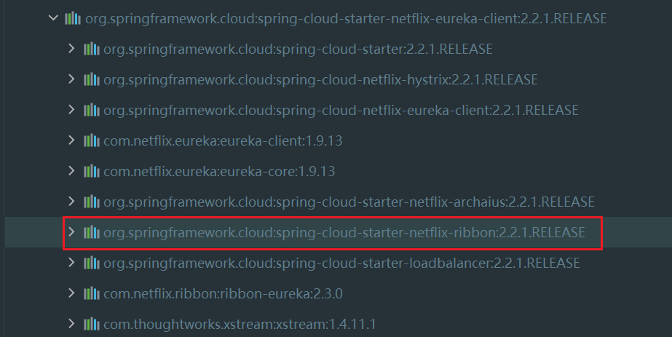Image resolution: width=672 pixels, height=337 pixels.
Task: Select com.netflix.ribbon:ribbon-eureka:2.3.0 entry
Action: click(223, 293)
